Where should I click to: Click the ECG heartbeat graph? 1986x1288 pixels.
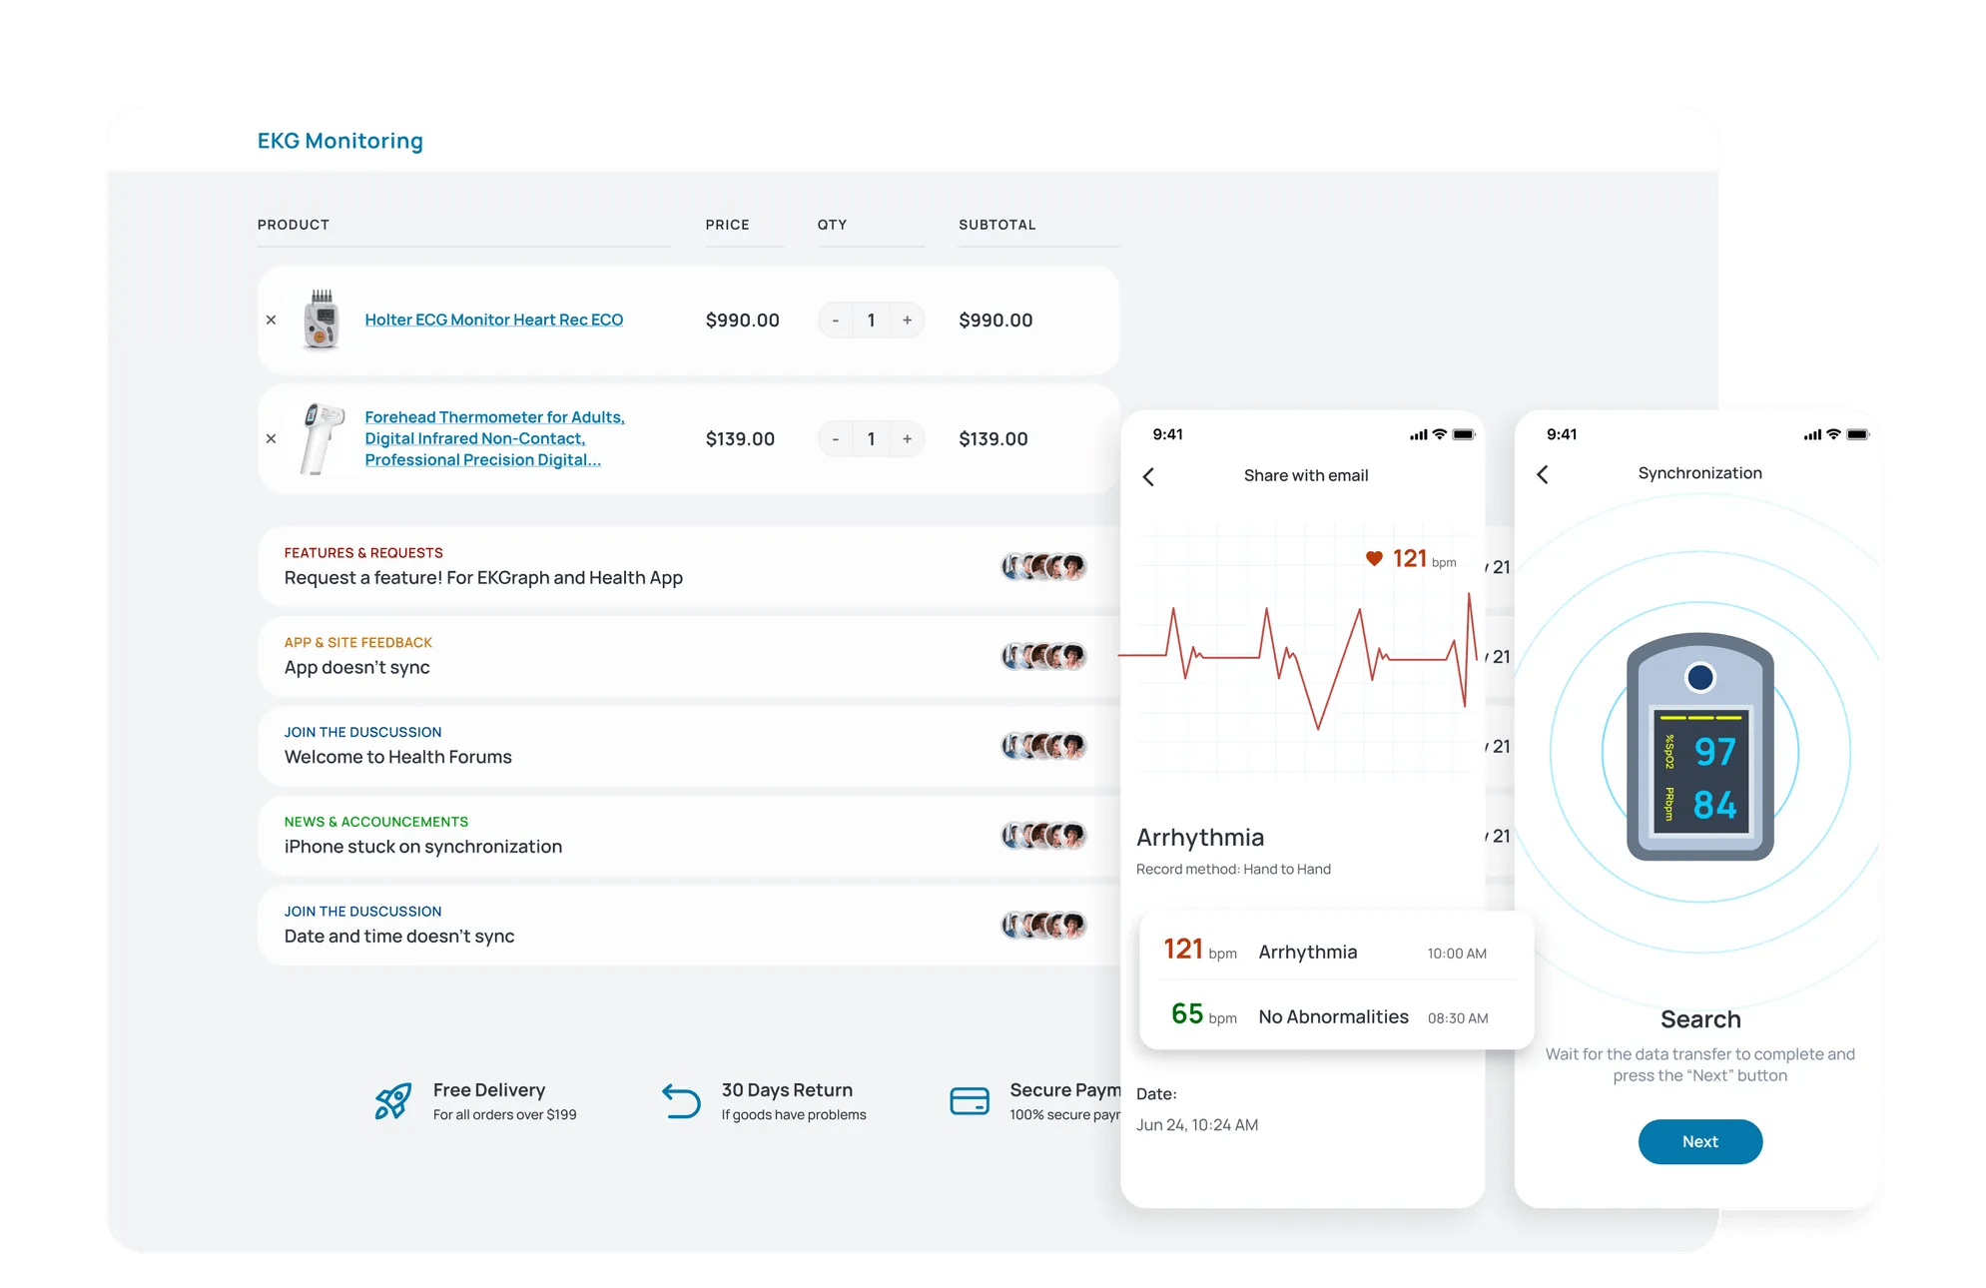(1298, 659)
